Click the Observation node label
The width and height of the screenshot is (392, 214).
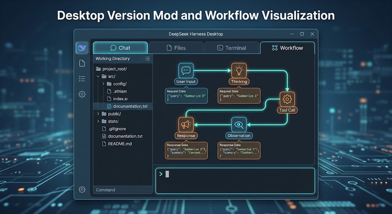point(239,136)
